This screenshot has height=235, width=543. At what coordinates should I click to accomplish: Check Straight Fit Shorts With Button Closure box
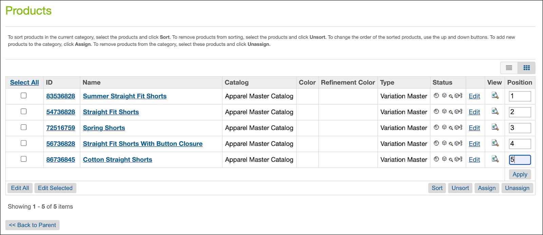click(23, 143)
